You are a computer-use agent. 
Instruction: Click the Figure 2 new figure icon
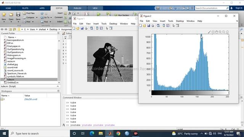point(141,25)
